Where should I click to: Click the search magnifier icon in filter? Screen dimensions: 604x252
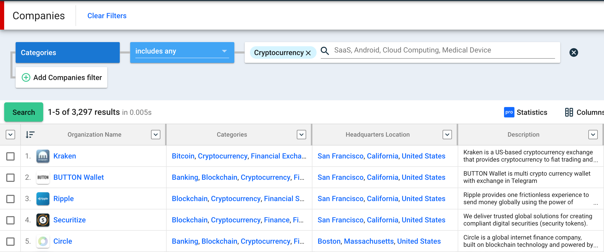tap(325, 51)
